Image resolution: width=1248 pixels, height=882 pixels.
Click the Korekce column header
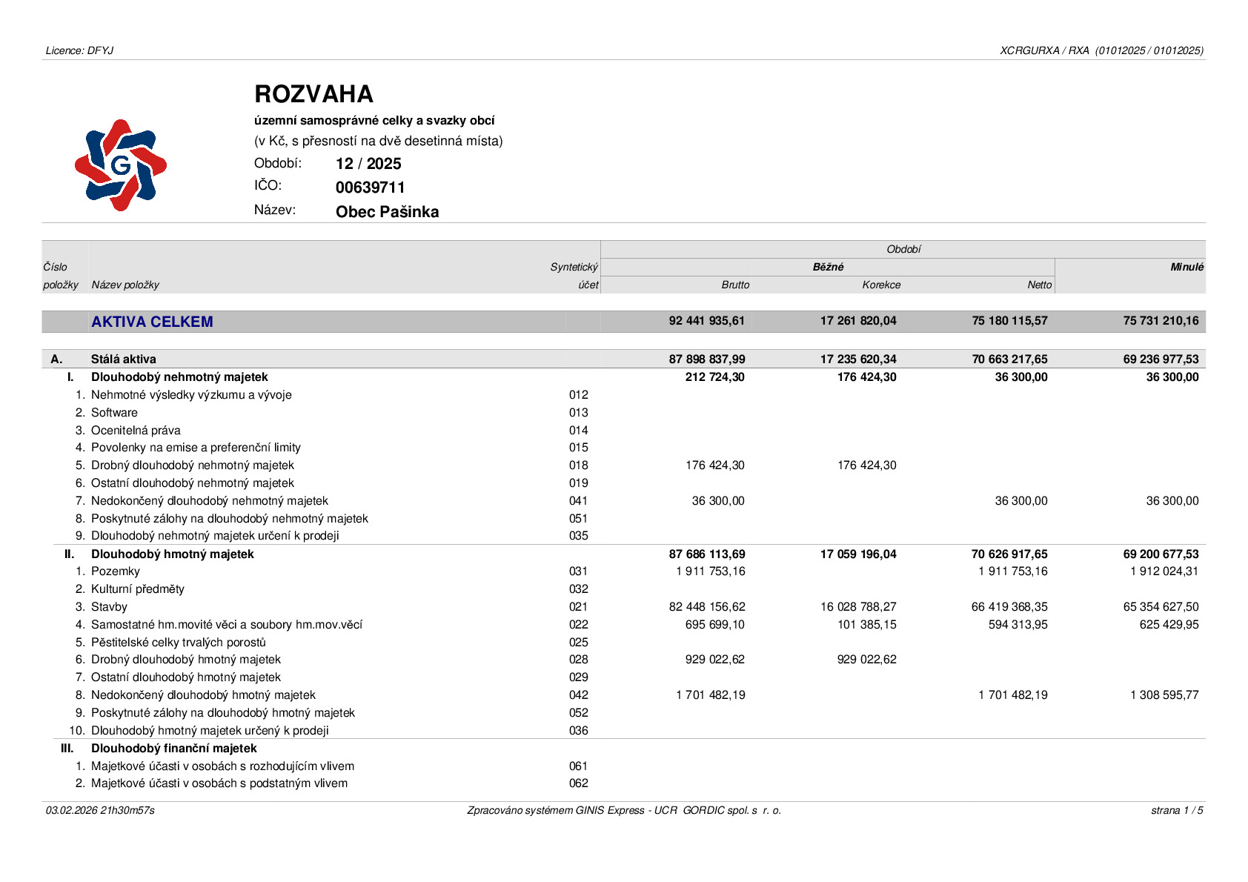[x=881, y=285]
